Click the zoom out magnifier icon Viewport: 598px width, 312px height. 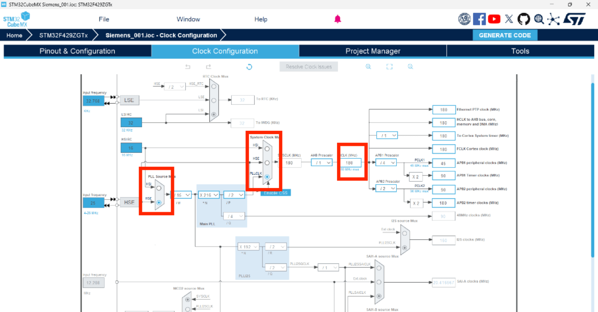(410, 67)
